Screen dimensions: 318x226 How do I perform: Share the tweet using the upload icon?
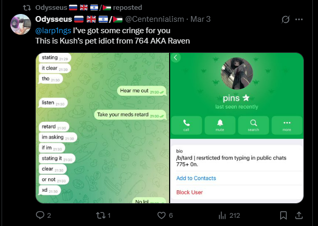(x=299, y=215)
